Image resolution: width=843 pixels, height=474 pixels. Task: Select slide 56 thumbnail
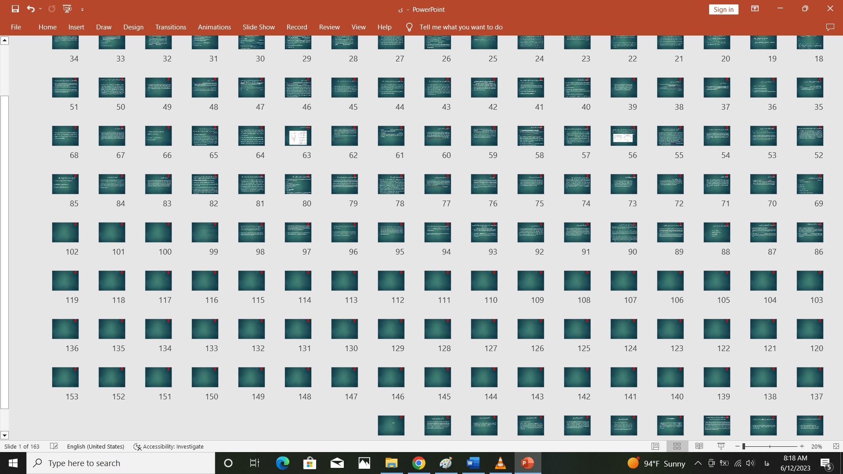[x=624, y=136]
